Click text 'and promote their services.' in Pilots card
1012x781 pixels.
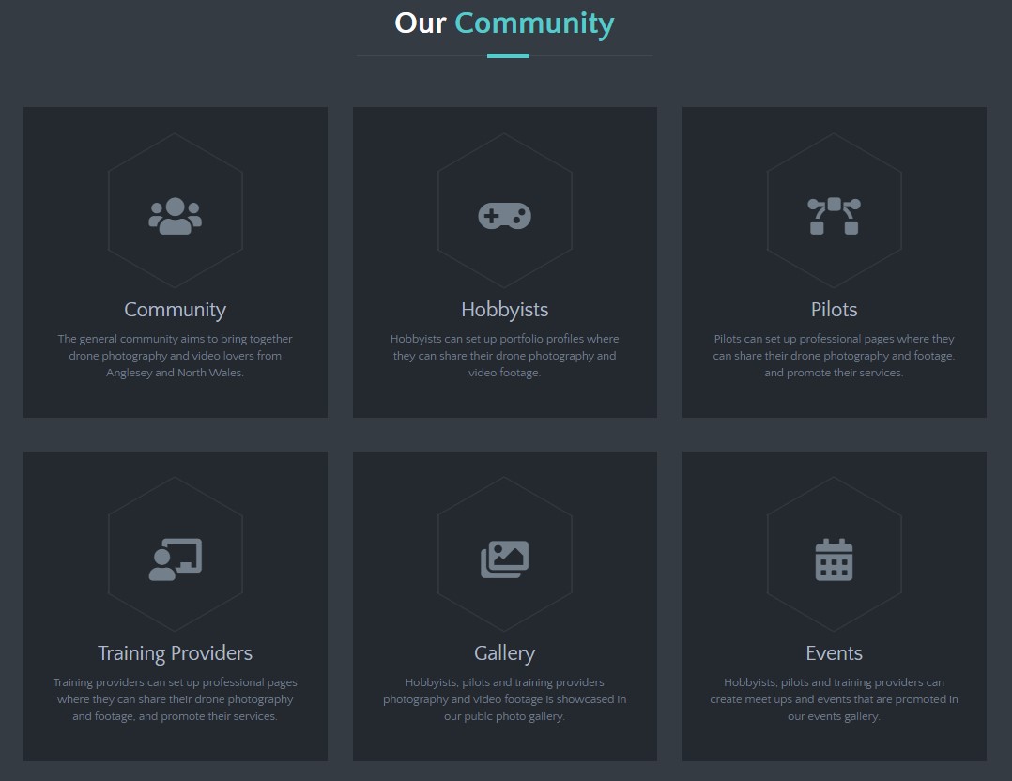[834, 373]
